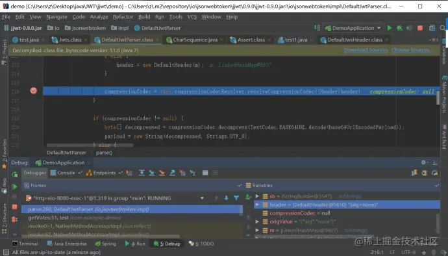
Task: Click the editor horizontal scrollbar
Action: pyautogui.click(x=90, y=145)
